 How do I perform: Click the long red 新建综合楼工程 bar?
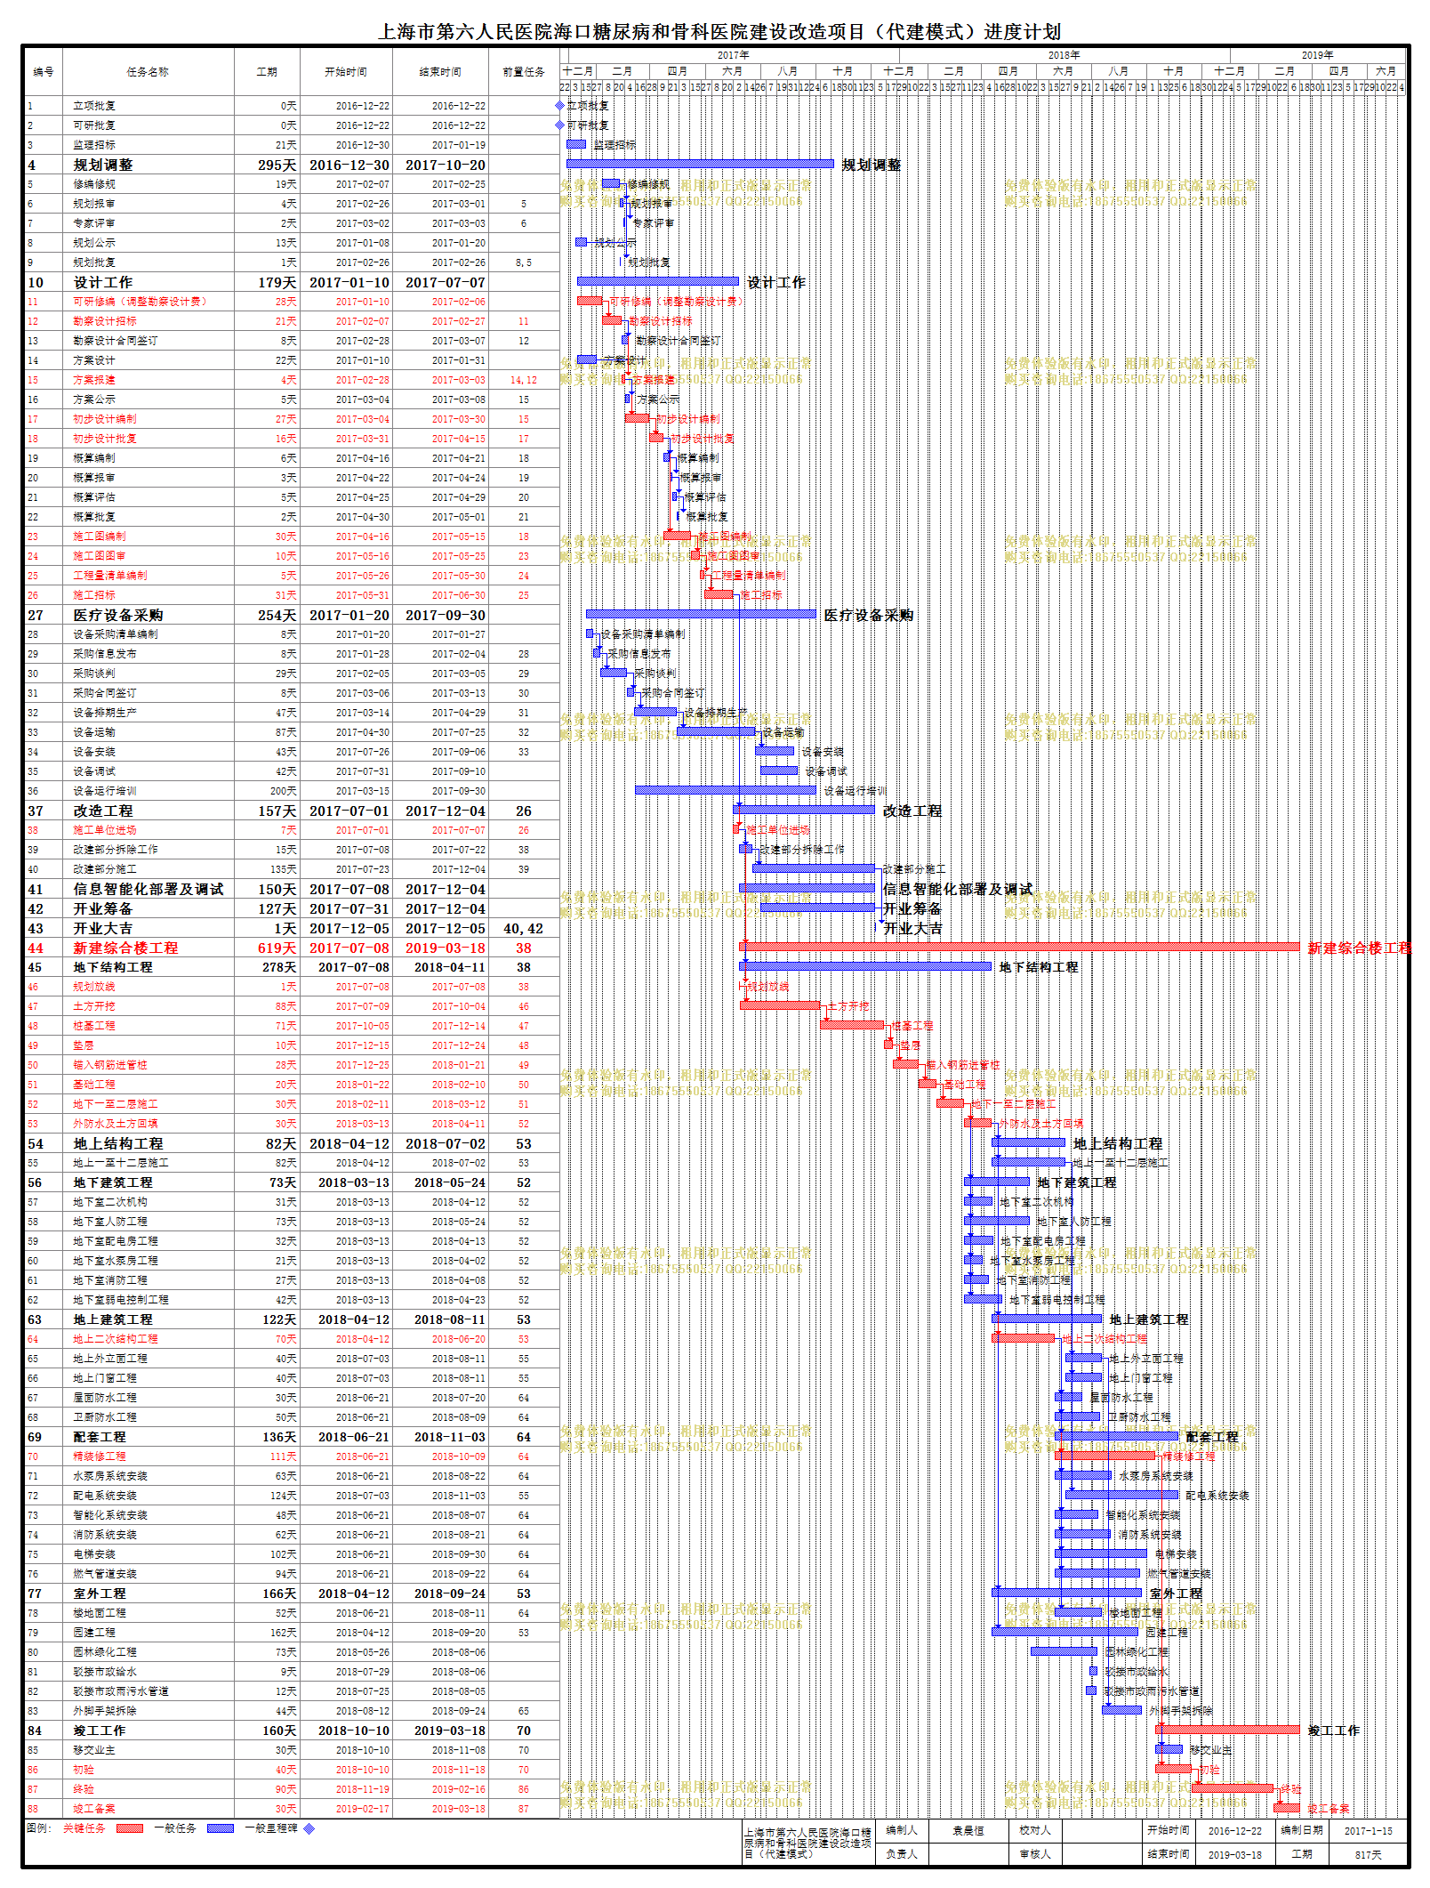tap(1020, 947)
